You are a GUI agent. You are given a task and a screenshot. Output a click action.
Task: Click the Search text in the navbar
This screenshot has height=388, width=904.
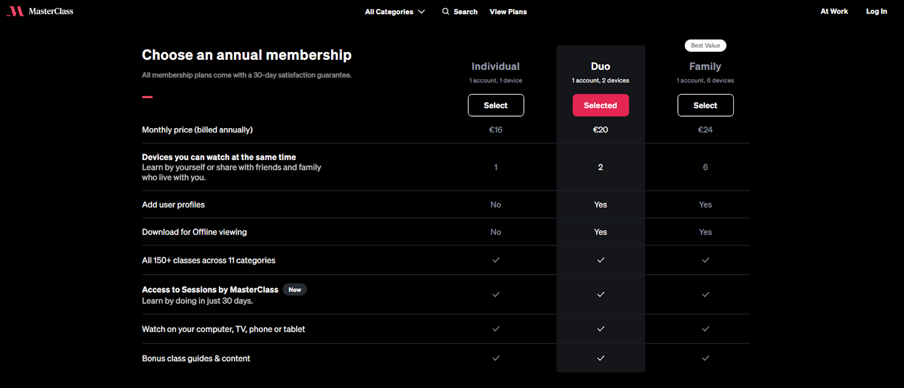pyautogui.click(x=466, y=12)
